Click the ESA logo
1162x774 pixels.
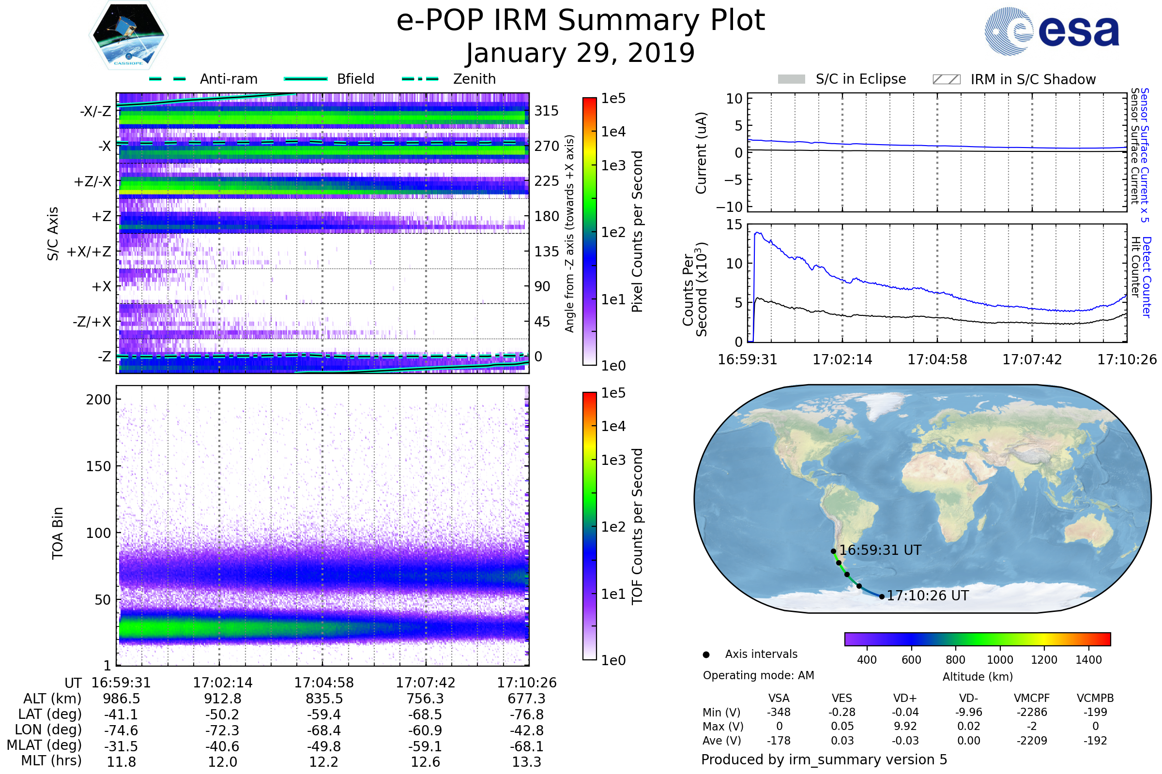point(1051,31)
